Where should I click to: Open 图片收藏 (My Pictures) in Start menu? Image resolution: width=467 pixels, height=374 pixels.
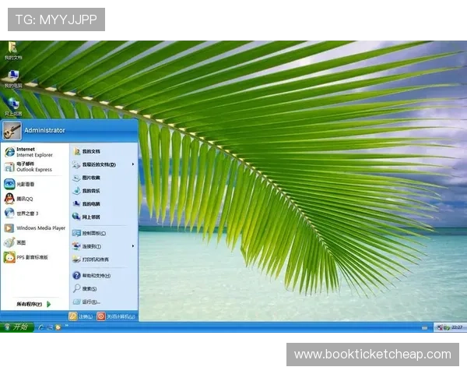point(91,178)
